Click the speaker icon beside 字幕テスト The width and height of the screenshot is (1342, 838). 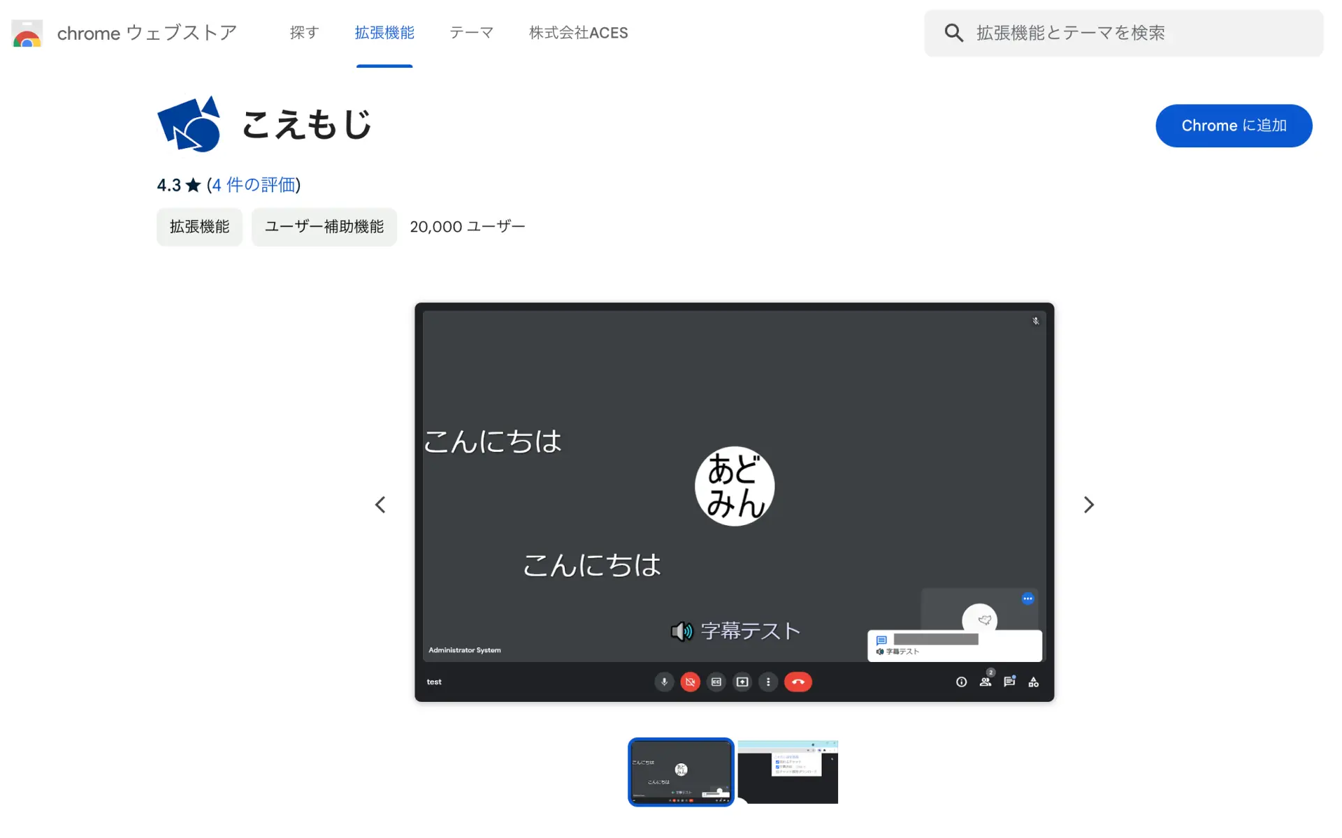(681, 631)
